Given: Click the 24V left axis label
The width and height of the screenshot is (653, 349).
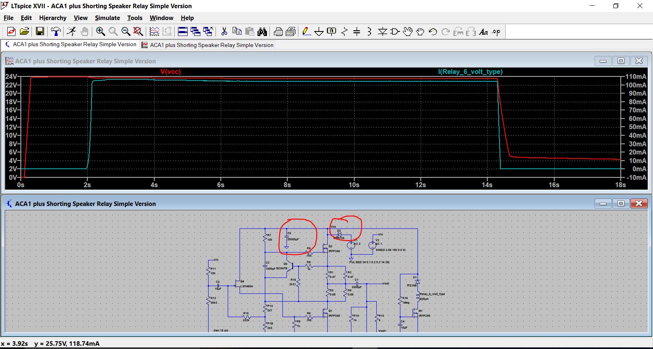Looking at the screenshot, I should pyautogui.click(x=11, y=76).
